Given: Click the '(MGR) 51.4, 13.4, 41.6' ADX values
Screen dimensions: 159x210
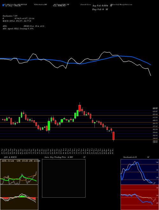Looking at the screenshot, I should (34, 26).
